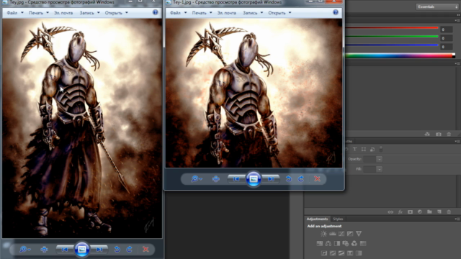Add a Brightness/Contrast adjustment
Screen dimensions: 461x259
point(323,234)
